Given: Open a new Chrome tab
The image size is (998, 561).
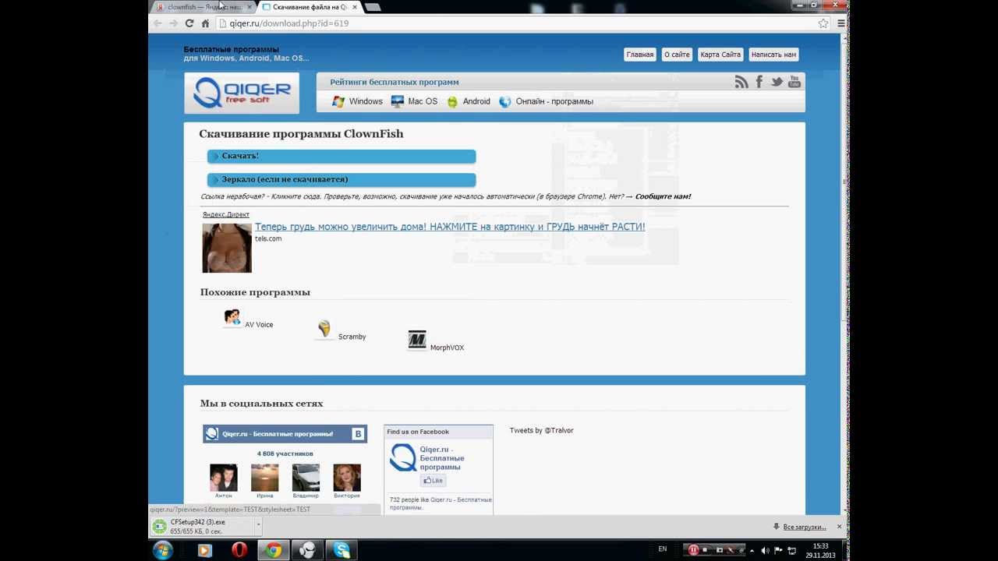Looking at the screenshot, I should click(x=373, y=7).
